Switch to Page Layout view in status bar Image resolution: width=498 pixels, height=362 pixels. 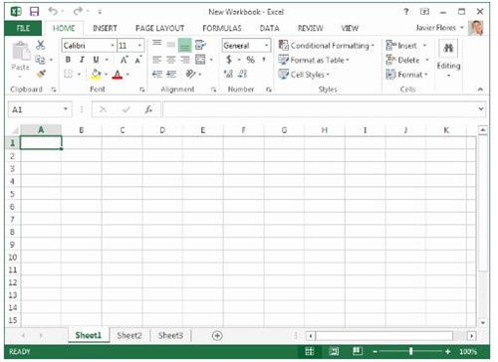click(334, 351)
